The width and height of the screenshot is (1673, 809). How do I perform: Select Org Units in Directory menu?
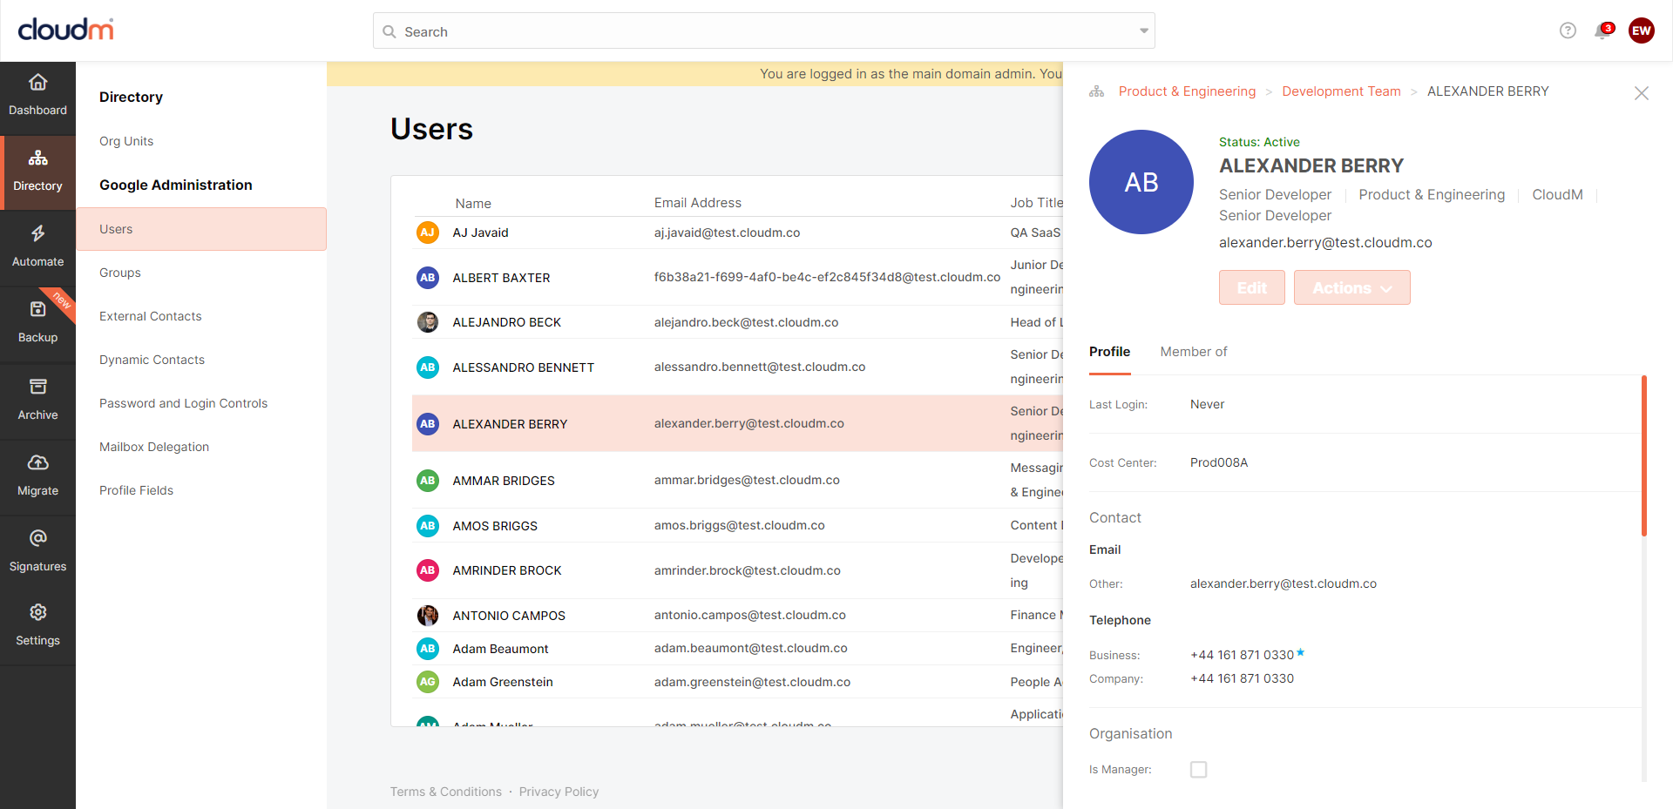pos(126,141)
